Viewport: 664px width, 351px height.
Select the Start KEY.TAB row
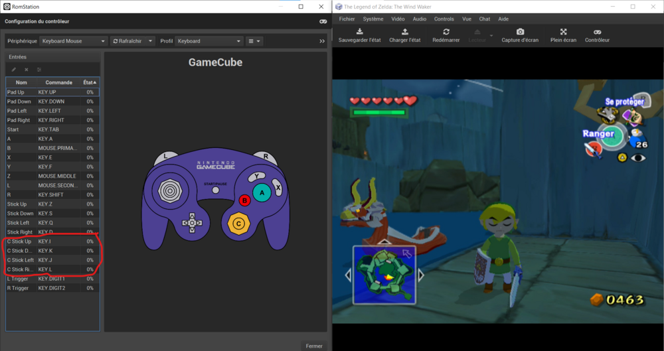tap(52, 129)
